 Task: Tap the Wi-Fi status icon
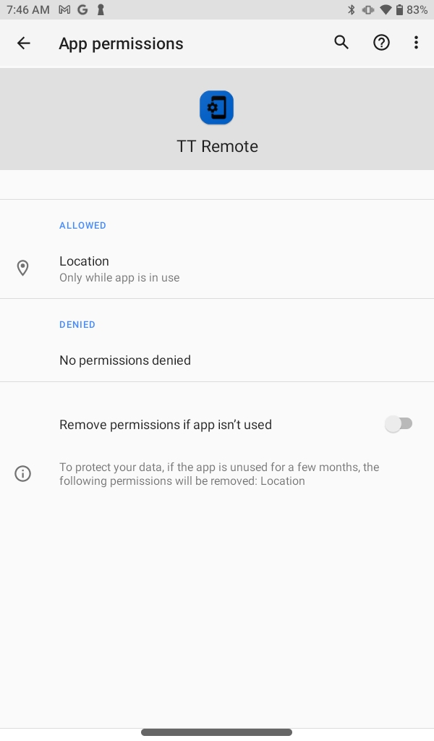pyautogui.click(x=386, y=9)
